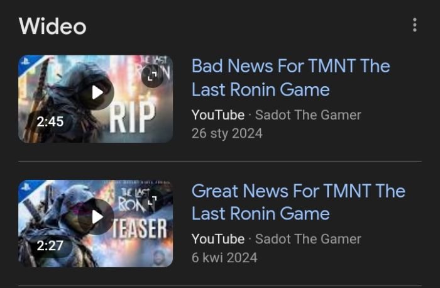Image resolution: width=440 pixels, height=288 pixels.
Task: Click PlayStation logo on TEASER thumbnail
Action: (x=26, y=185)
